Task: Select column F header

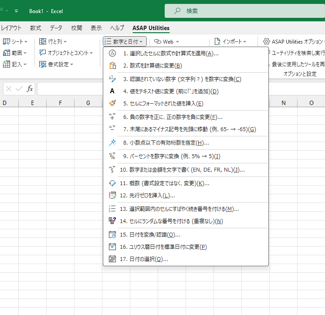Action: [60, 103]
